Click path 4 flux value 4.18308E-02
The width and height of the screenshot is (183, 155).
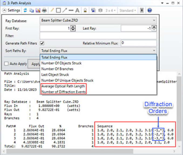[x=34, y=142]
